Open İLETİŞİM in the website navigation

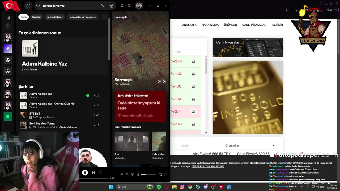[x=277, y=25]
